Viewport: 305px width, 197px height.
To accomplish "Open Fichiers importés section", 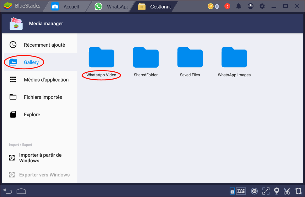I will (41, 97).
